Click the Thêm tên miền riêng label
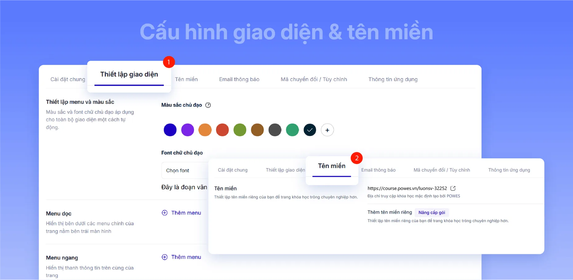 (390, 212)
